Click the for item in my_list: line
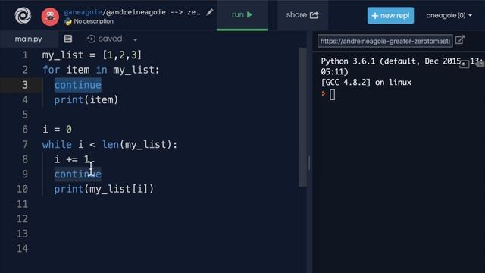The height and width of the screenshot is (273, 485). [101, 70]
